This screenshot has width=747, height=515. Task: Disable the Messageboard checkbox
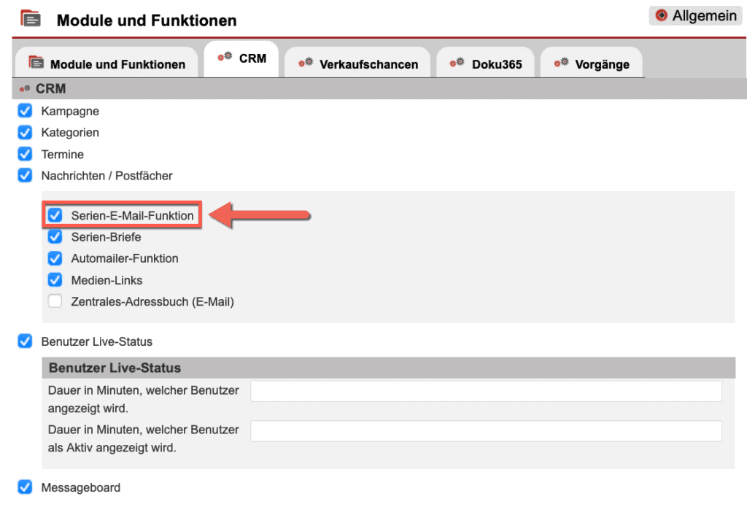[24, 487]
